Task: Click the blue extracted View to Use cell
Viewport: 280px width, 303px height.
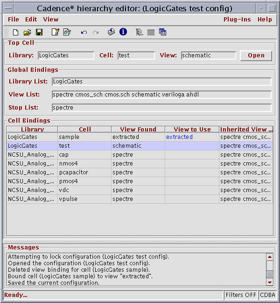Action: (x=191, y=137)
